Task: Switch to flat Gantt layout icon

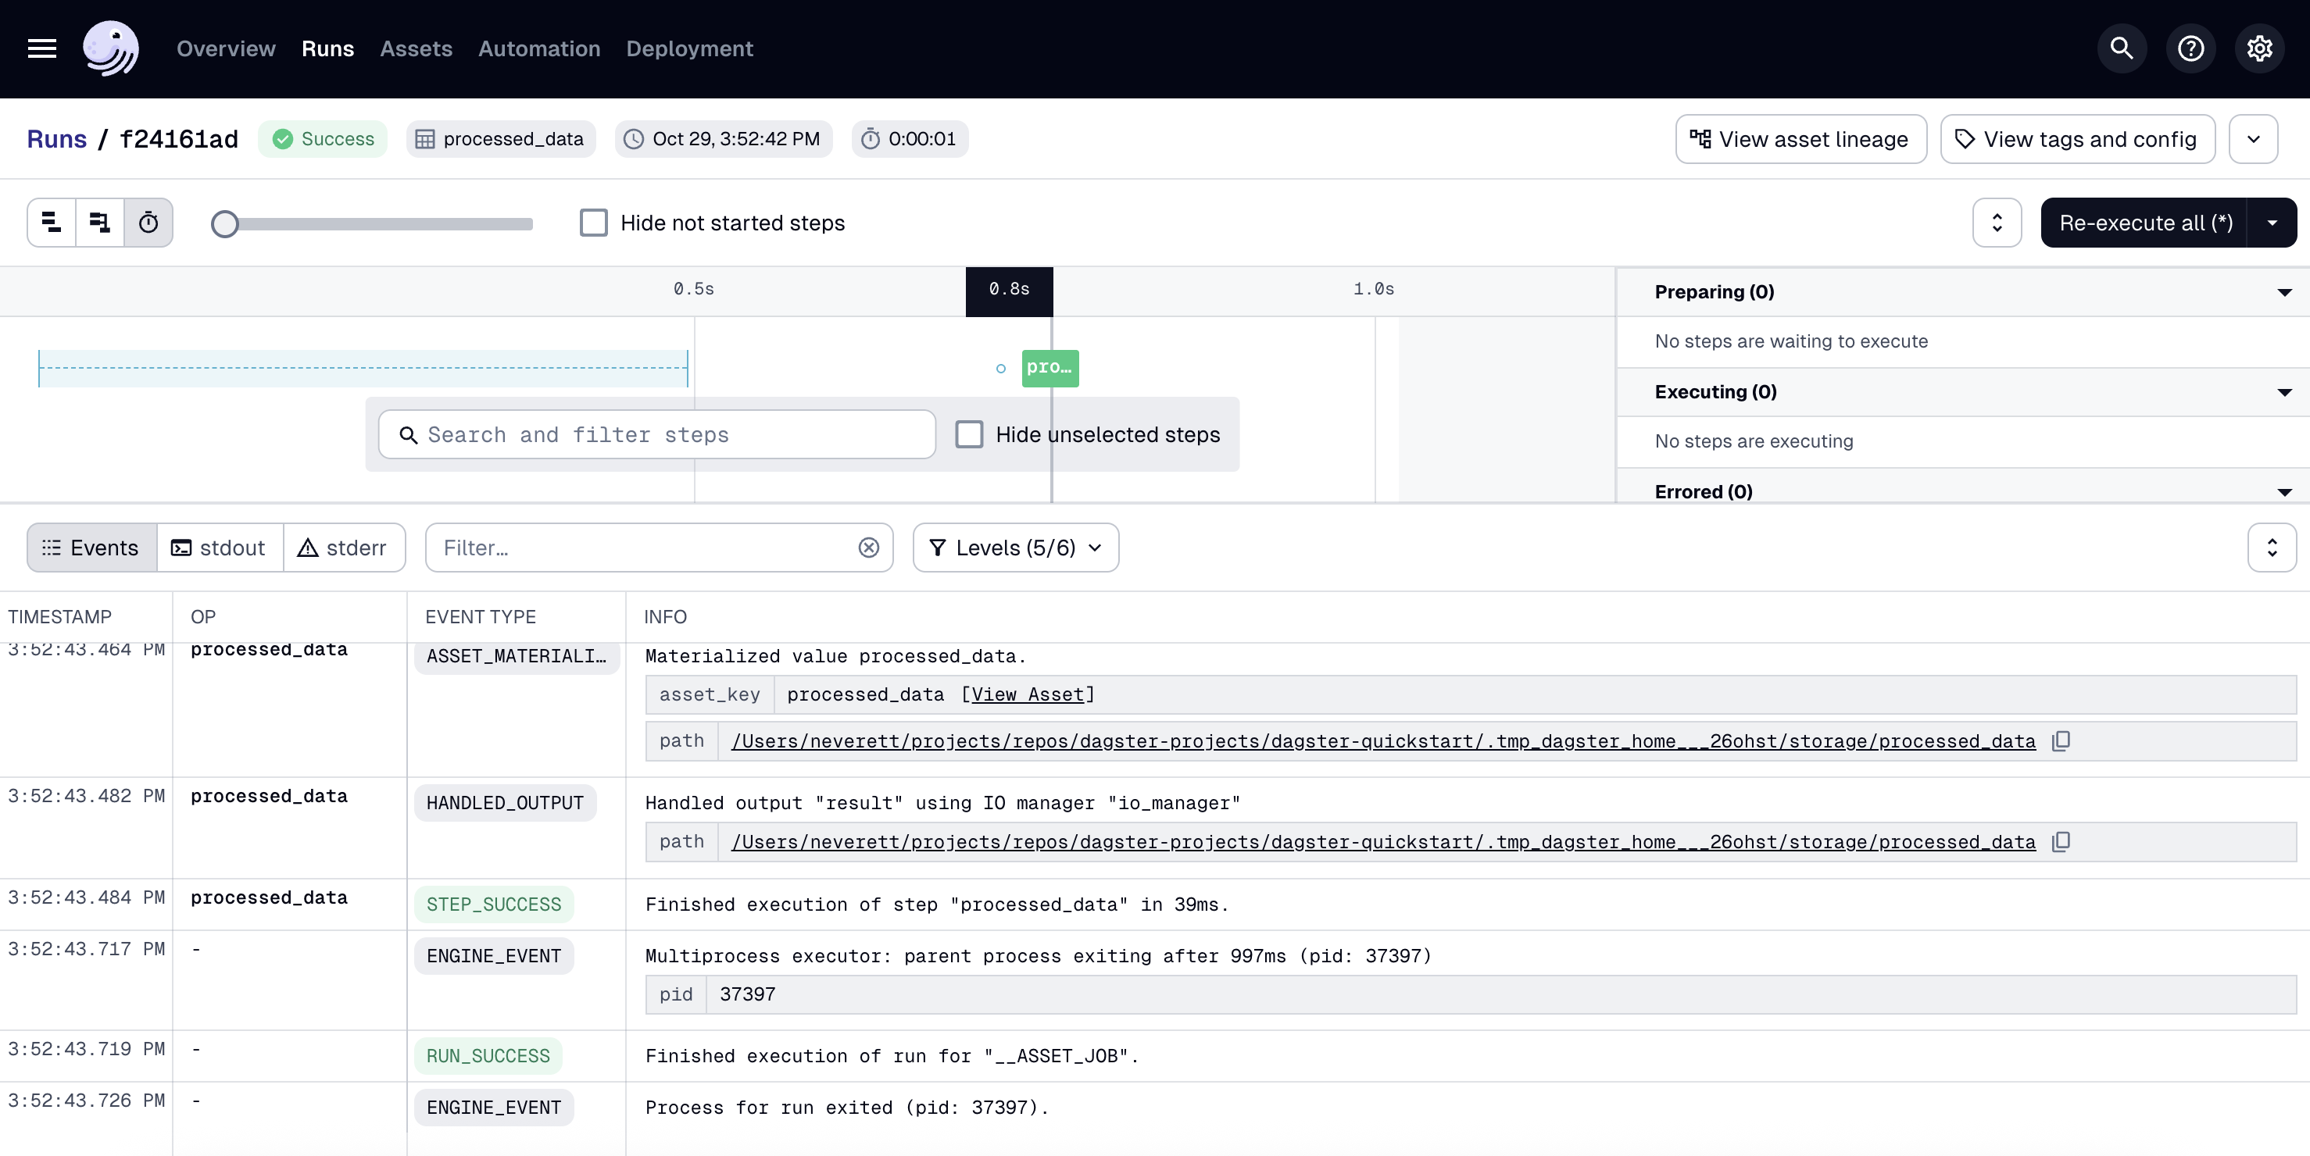Action: point(52,223)
